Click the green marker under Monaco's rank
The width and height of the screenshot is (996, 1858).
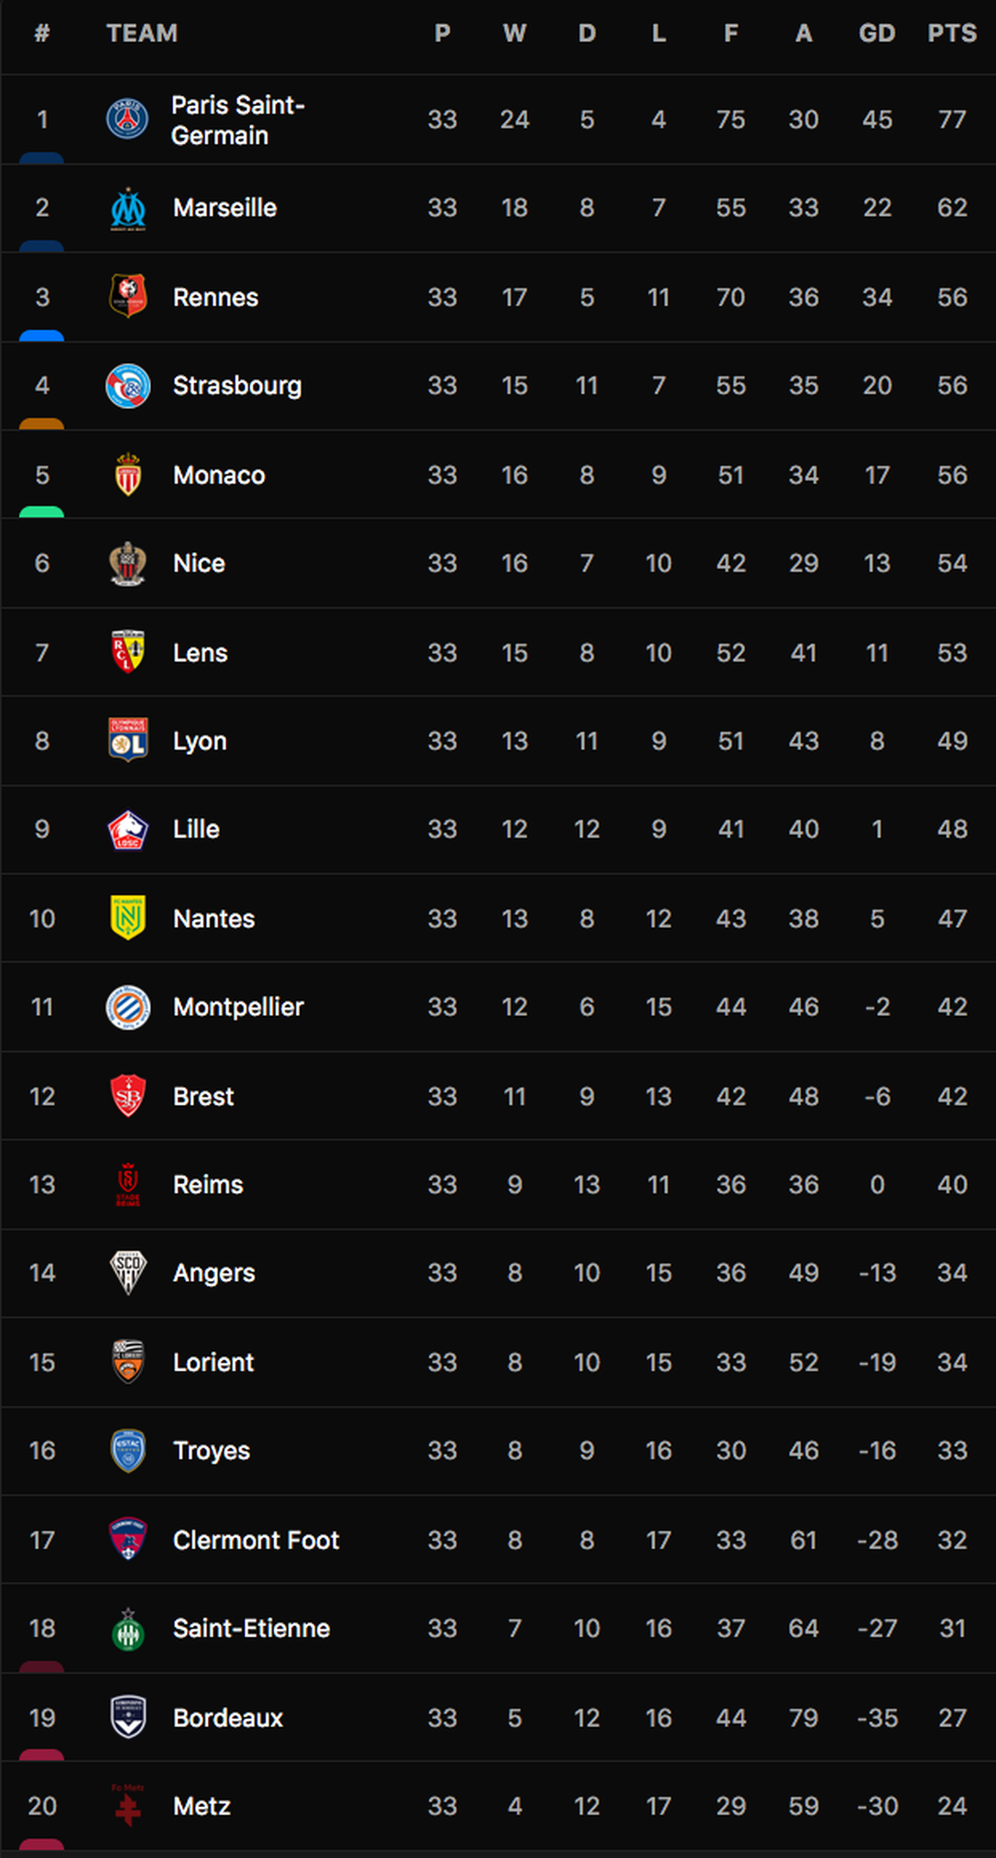(41, 512)
